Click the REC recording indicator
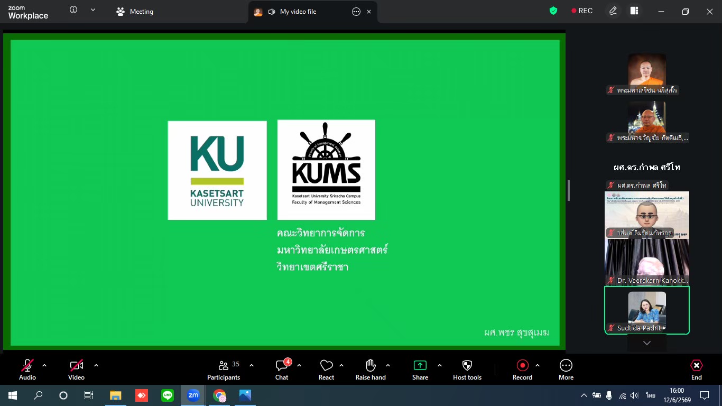 [x=582, y=11]
